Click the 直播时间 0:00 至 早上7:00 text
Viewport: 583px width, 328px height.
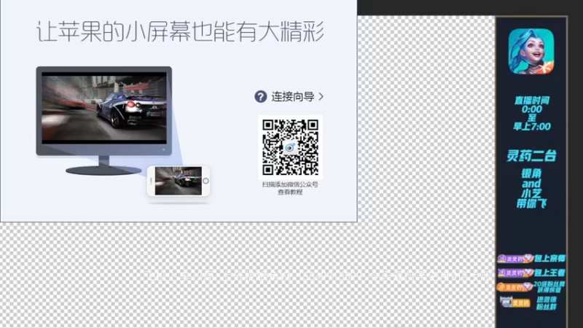click(x=532, y=114)
